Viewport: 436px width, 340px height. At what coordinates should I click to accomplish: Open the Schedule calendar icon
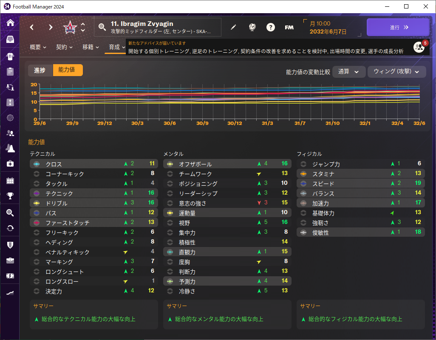pyautogui.click(x=10, y=181)
